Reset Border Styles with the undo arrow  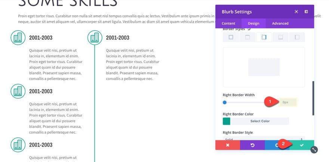(x=249, y=29)
